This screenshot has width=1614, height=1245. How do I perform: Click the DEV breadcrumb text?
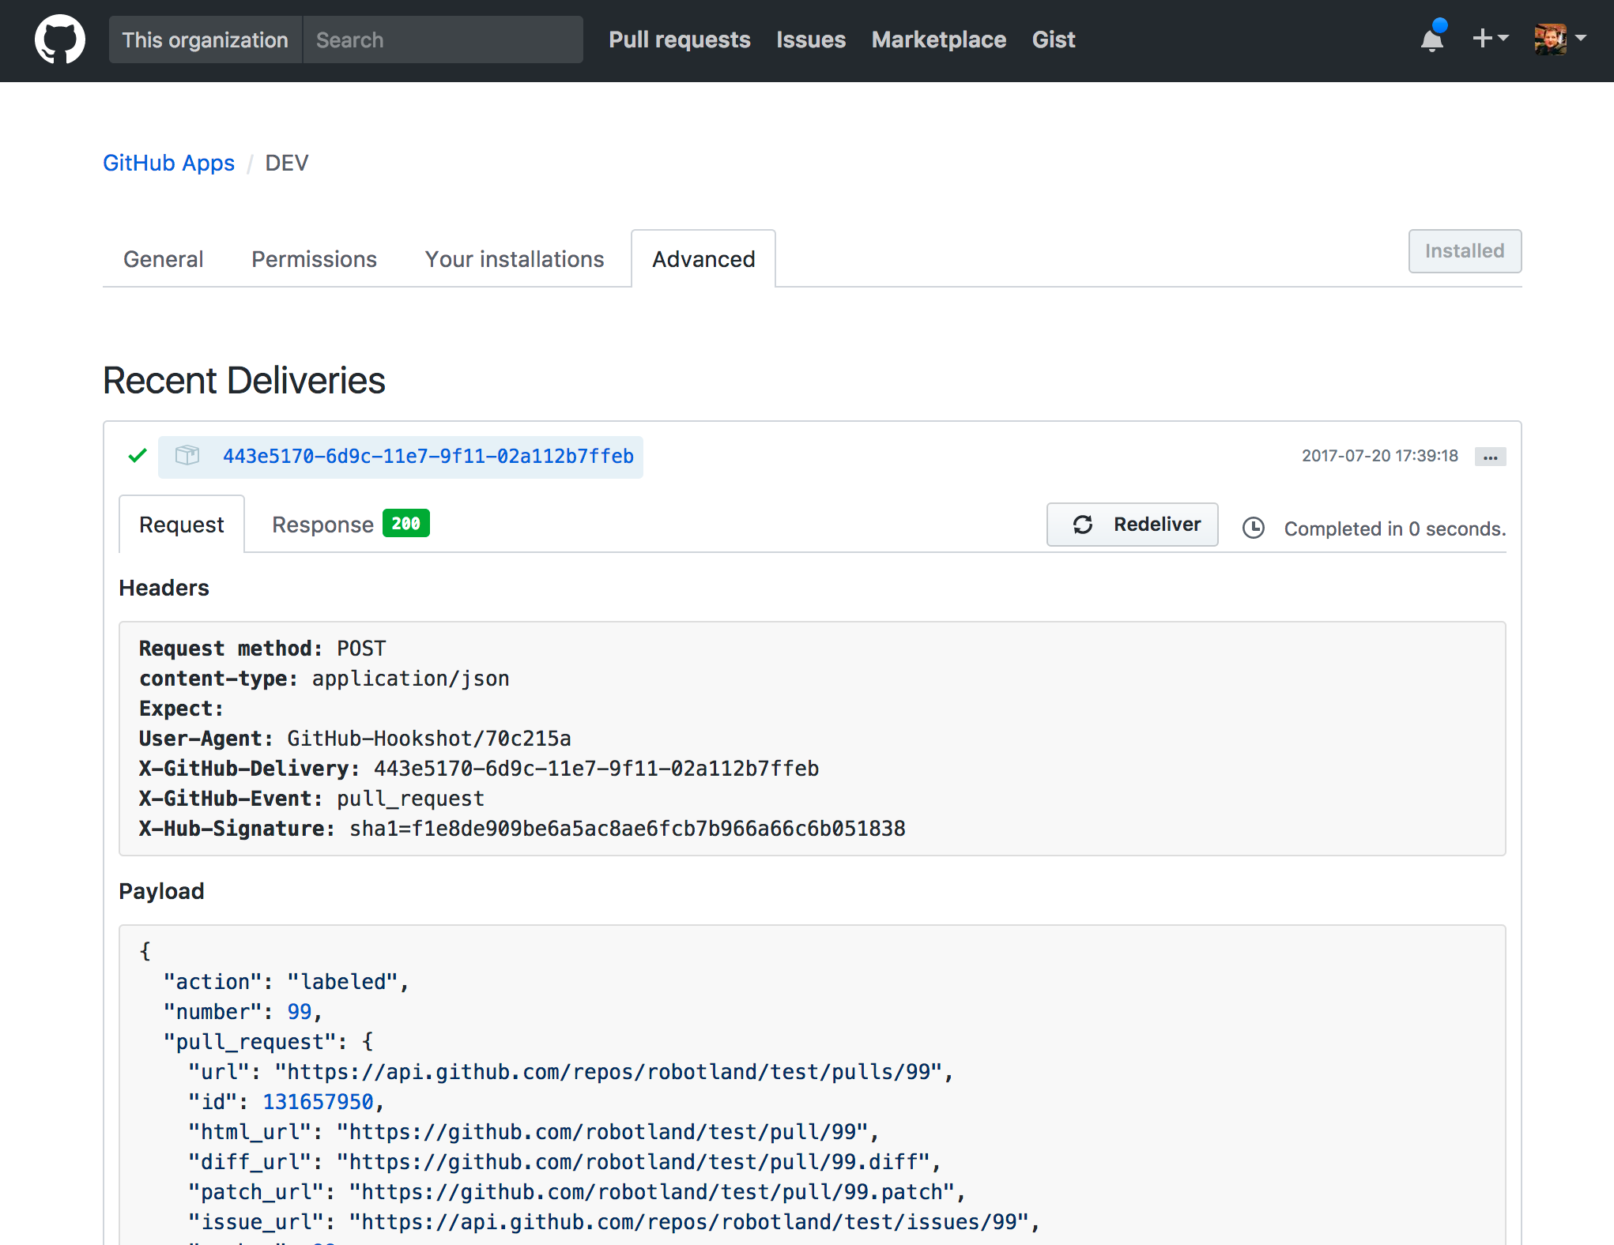286,163
